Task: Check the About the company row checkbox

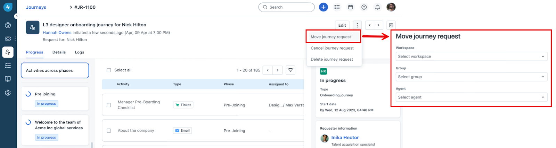Action: pyautogui.click(x=109, y=131)
